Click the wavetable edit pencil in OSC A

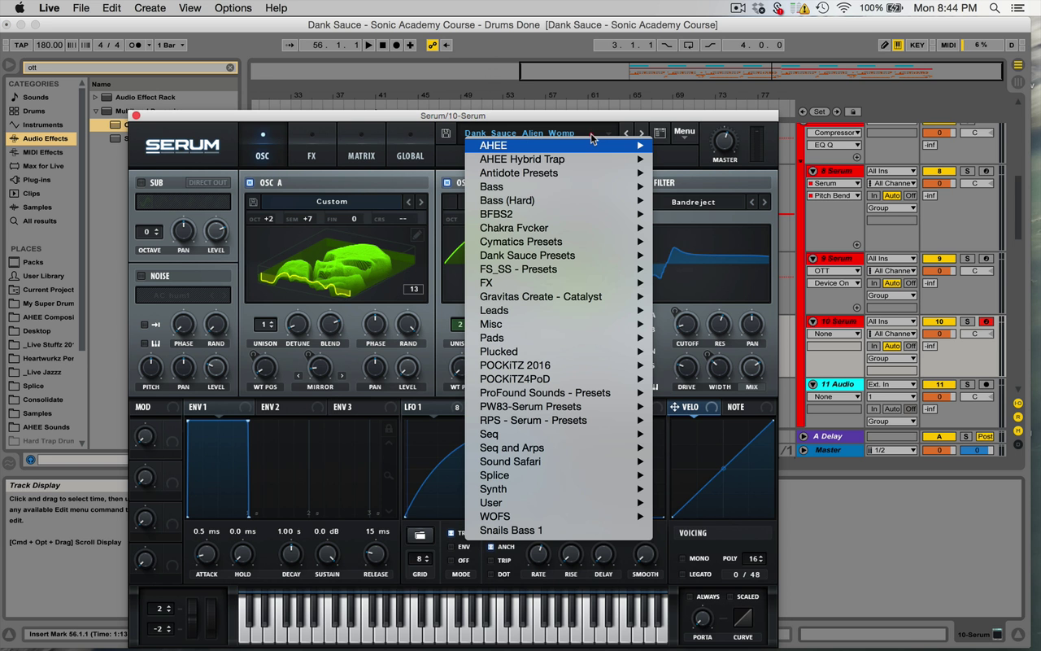tap(416, 235)
